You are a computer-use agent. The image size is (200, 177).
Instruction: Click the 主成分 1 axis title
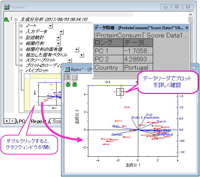133,165
